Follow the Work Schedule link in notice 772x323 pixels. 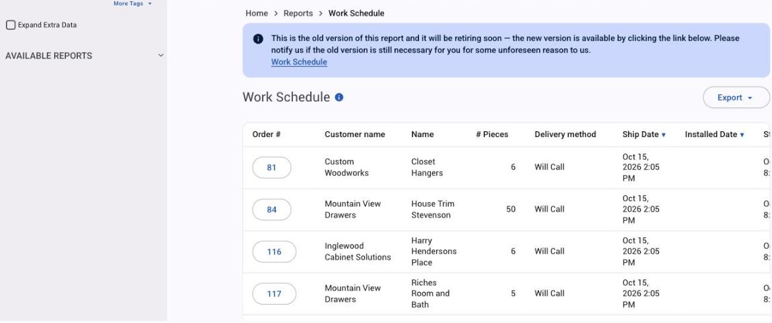tap(299, 62)
